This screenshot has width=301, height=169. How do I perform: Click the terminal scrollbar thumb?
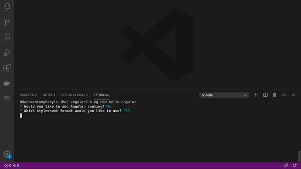(x=299, y=156)
